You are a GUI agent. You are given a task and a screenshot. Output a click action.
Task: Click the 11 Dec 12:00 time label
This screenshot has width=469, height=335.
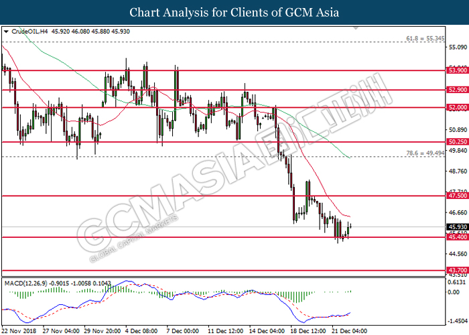coord(226,331)
